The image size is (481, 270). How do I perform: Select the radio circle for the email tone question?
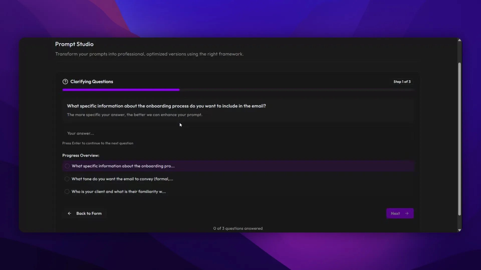click(x=67, y=179)
